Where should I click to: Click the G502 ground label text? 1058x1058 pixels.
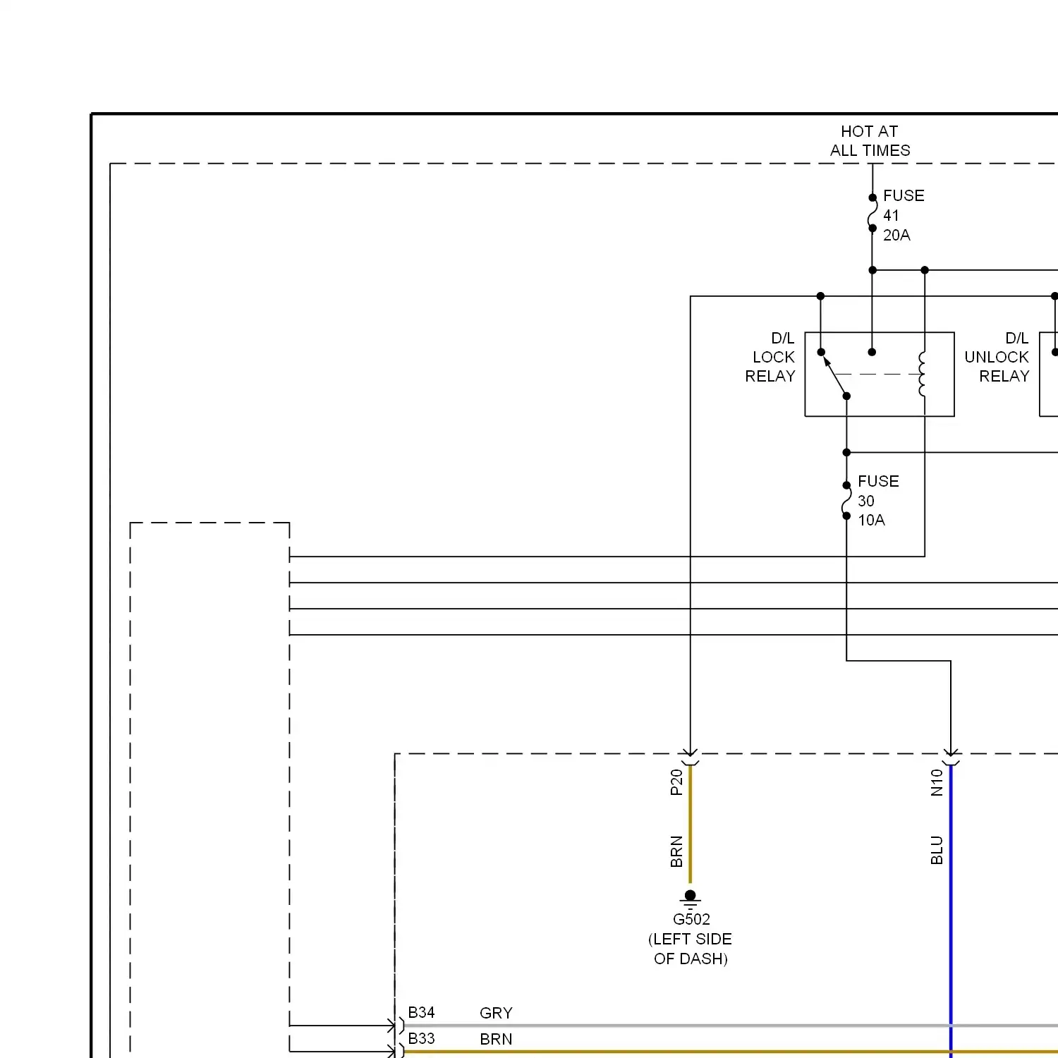691,919
